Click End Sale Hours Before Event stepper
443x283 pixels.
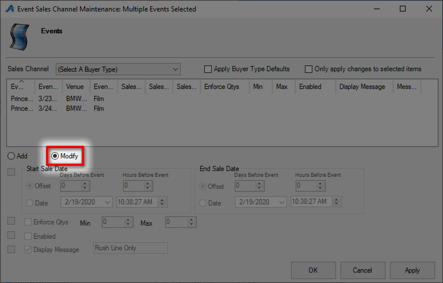coord(320,186)
